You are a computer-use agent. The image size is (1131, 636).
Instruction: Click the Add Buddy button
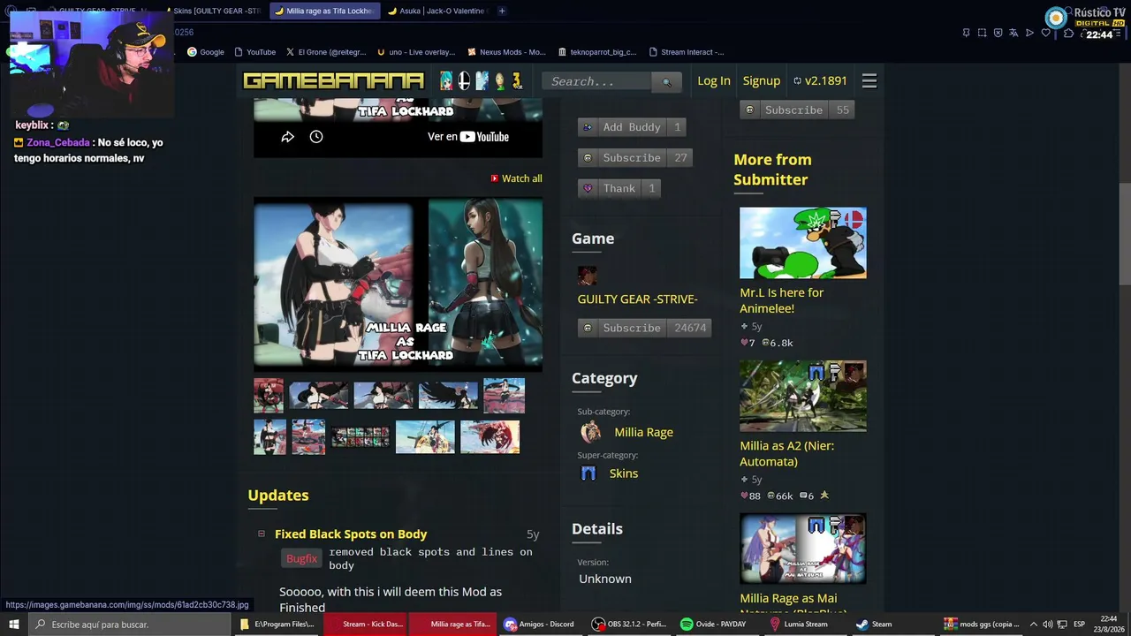(632, 127)
